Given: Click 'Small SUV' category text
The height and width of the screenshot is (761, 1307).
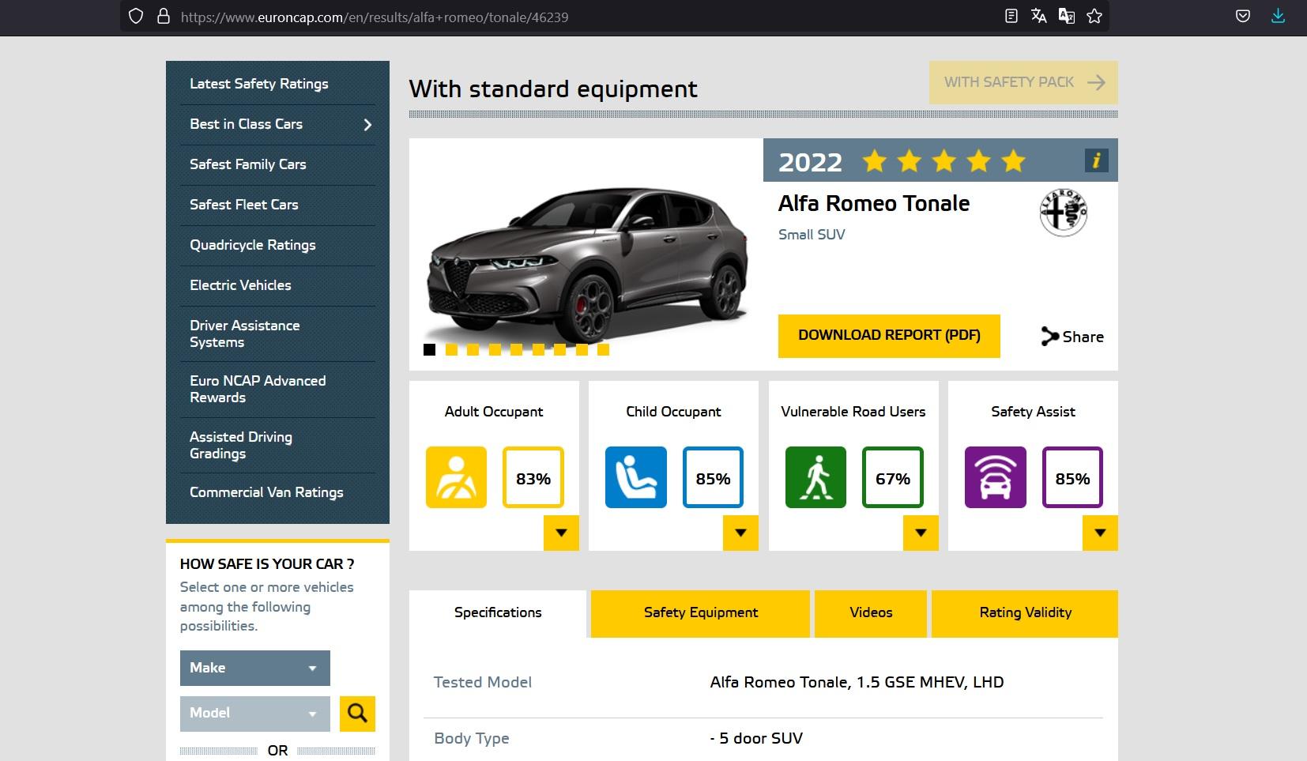Looking at the screenshot, I should coord(812,235).
